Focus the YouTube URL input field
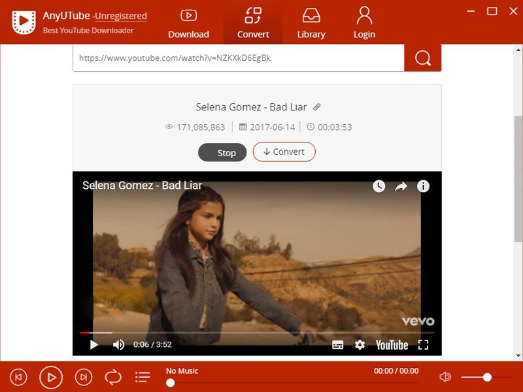The width and height of the screenshot is (523, 392). [239, 58]
